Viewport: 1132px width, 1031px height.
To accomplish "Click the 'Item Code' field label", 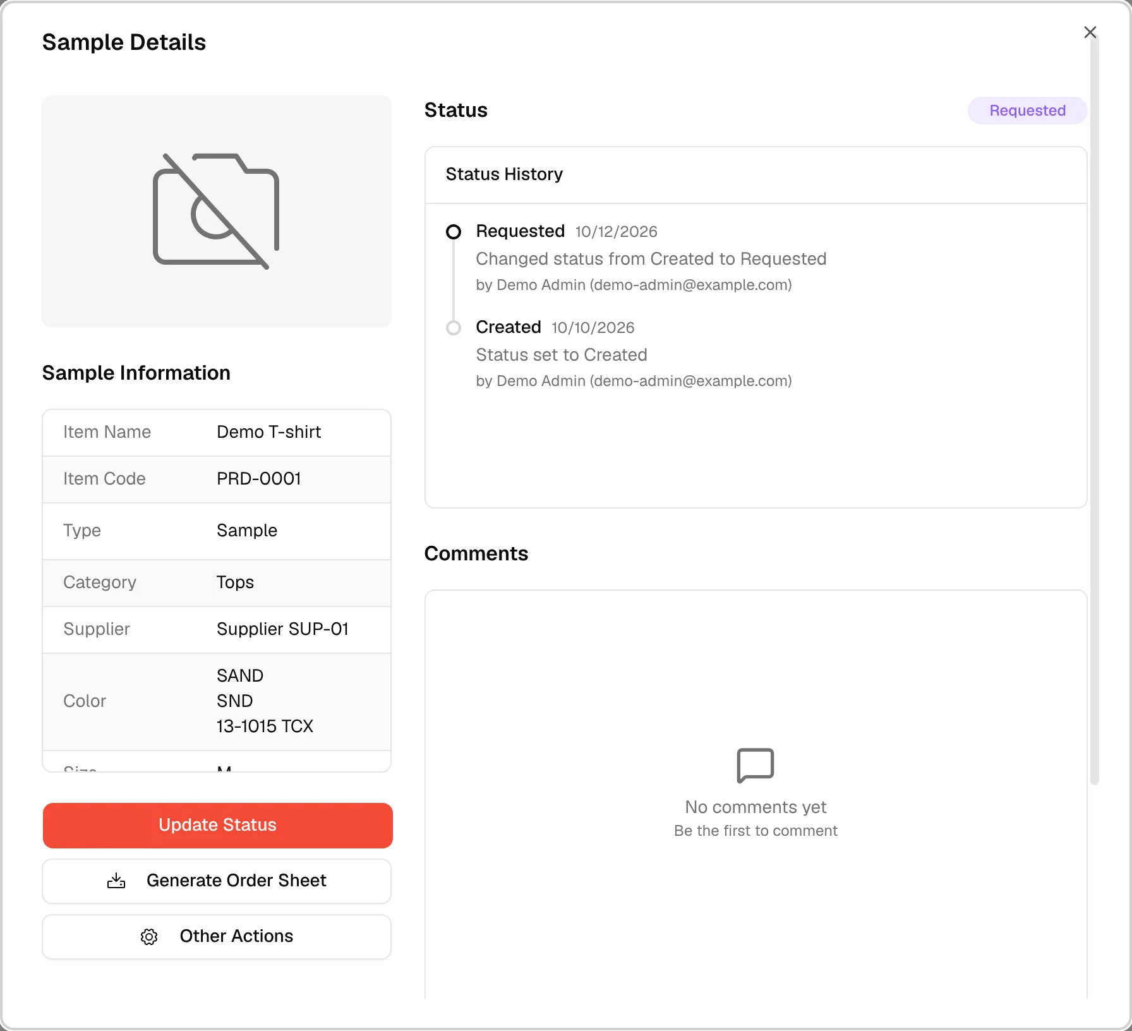I will [104, 479].
